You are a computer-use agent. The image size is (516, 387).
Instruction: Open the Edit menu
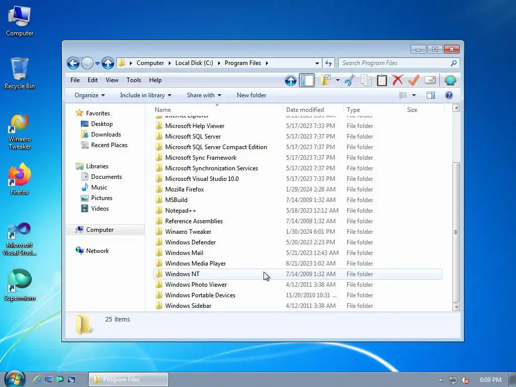93,80
